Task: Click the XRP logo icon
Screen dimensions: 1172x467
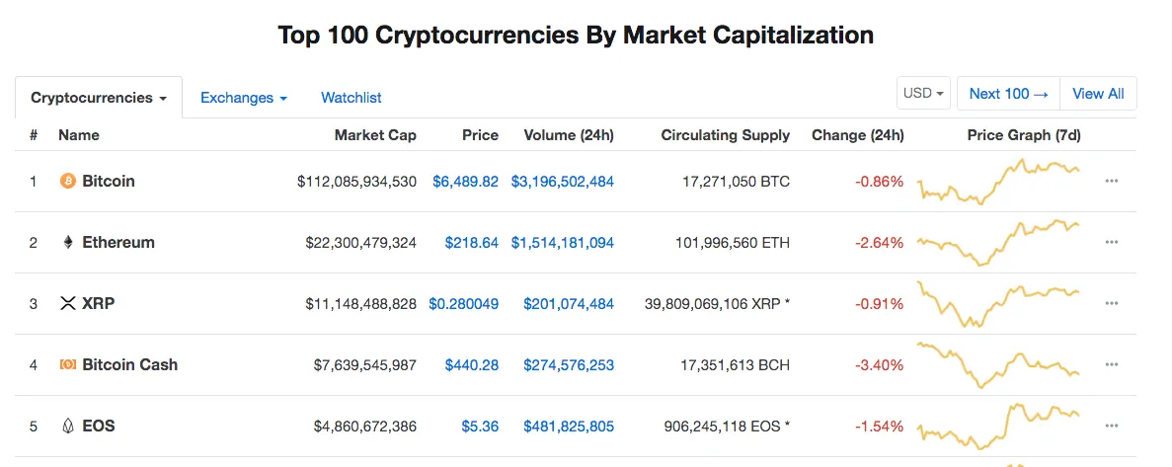Action: (x=68, y=303)
